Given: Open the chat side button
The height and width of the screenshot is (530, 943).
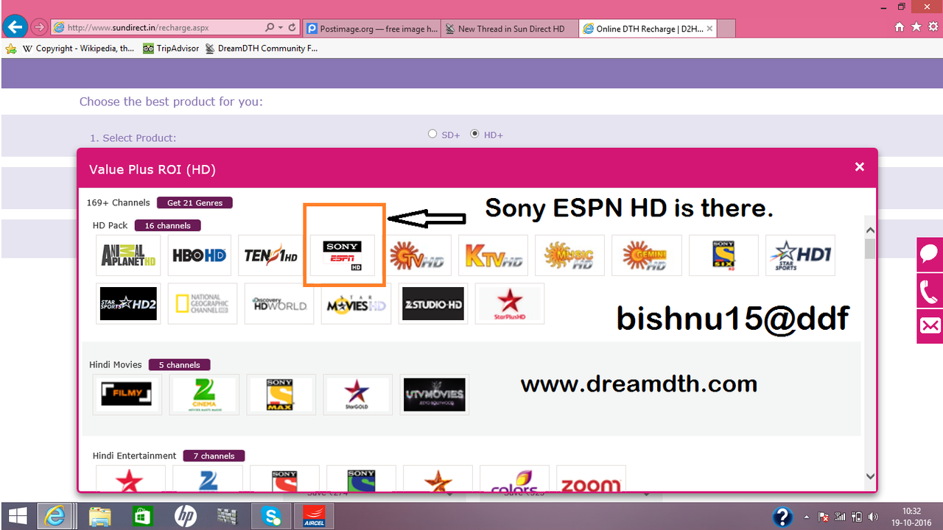Looking at the screenshot, I should click(x=930, y=255).
